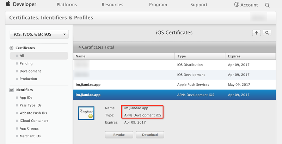282x144 pixels.
Task: Click the Apple logo icon
Action: (8, 5)
